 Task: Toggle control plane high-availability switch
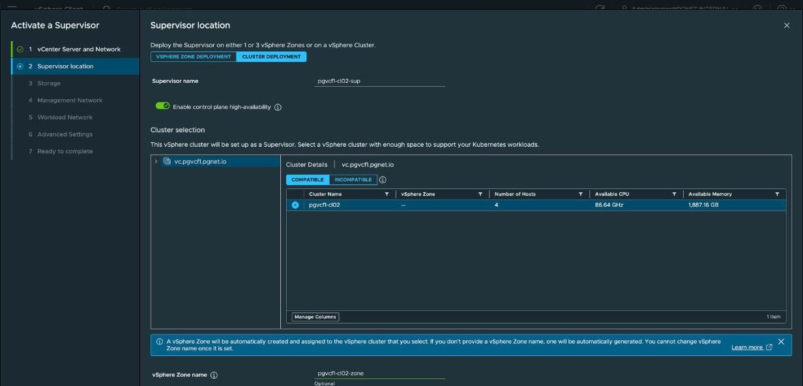point(162,106)
